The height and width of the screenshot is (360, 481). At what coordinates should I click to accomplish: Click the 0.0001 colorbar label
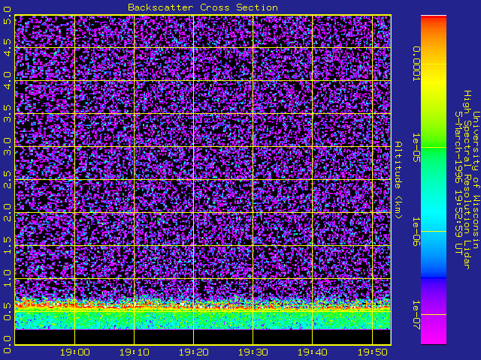[416, 64]
